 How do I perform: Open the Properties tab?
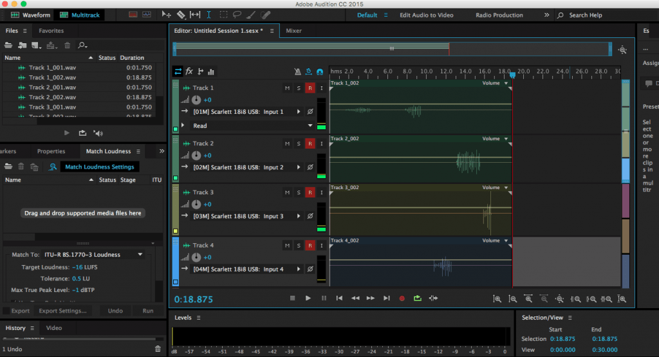point(51,151)
